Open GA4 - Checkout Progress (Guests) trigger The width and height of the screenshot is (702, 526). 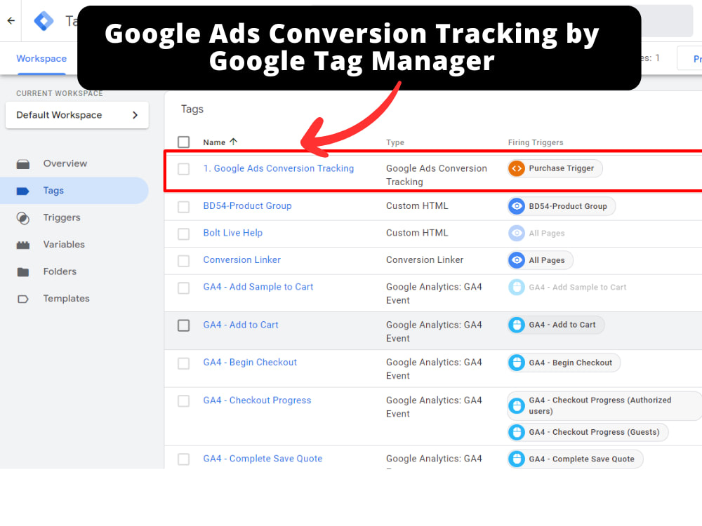[x=588, y=433]
